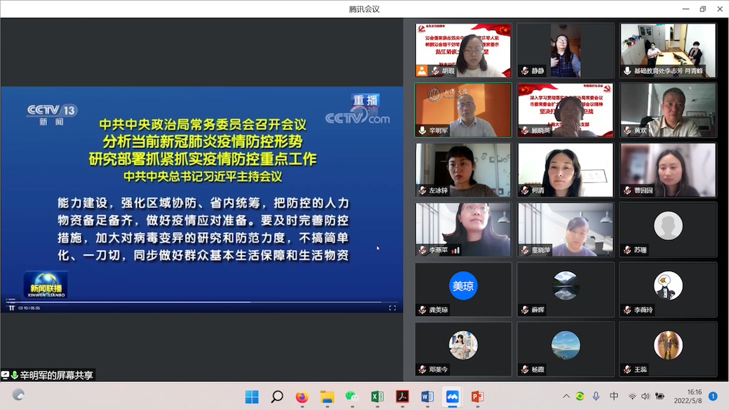Open the clock and date panel
This screenshot has width=729, height=410.
click(694, 396)
